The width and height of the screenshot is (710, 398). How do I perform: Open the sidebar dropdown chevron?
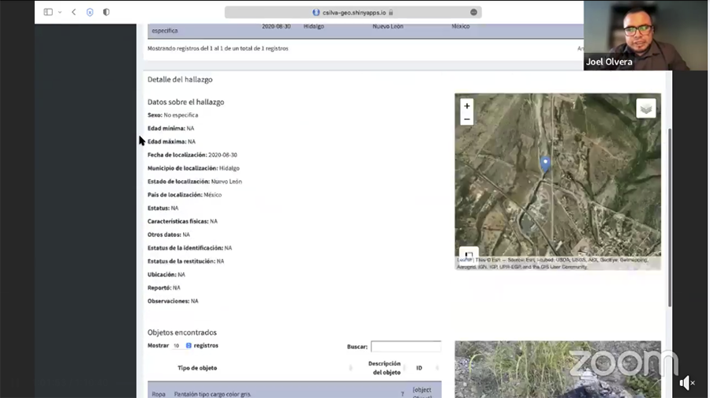[x=60, y=12]
